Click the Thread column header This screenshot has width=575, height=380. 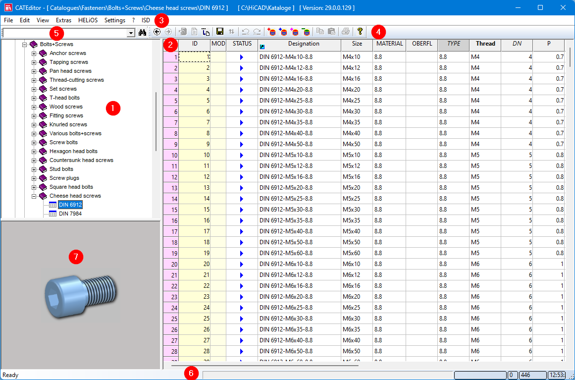pyautogui.click(x=485, y=45)
